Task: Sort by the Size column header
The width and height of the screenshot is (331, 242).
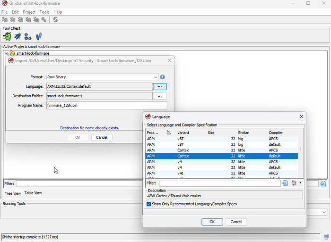Action: (211, 133)
